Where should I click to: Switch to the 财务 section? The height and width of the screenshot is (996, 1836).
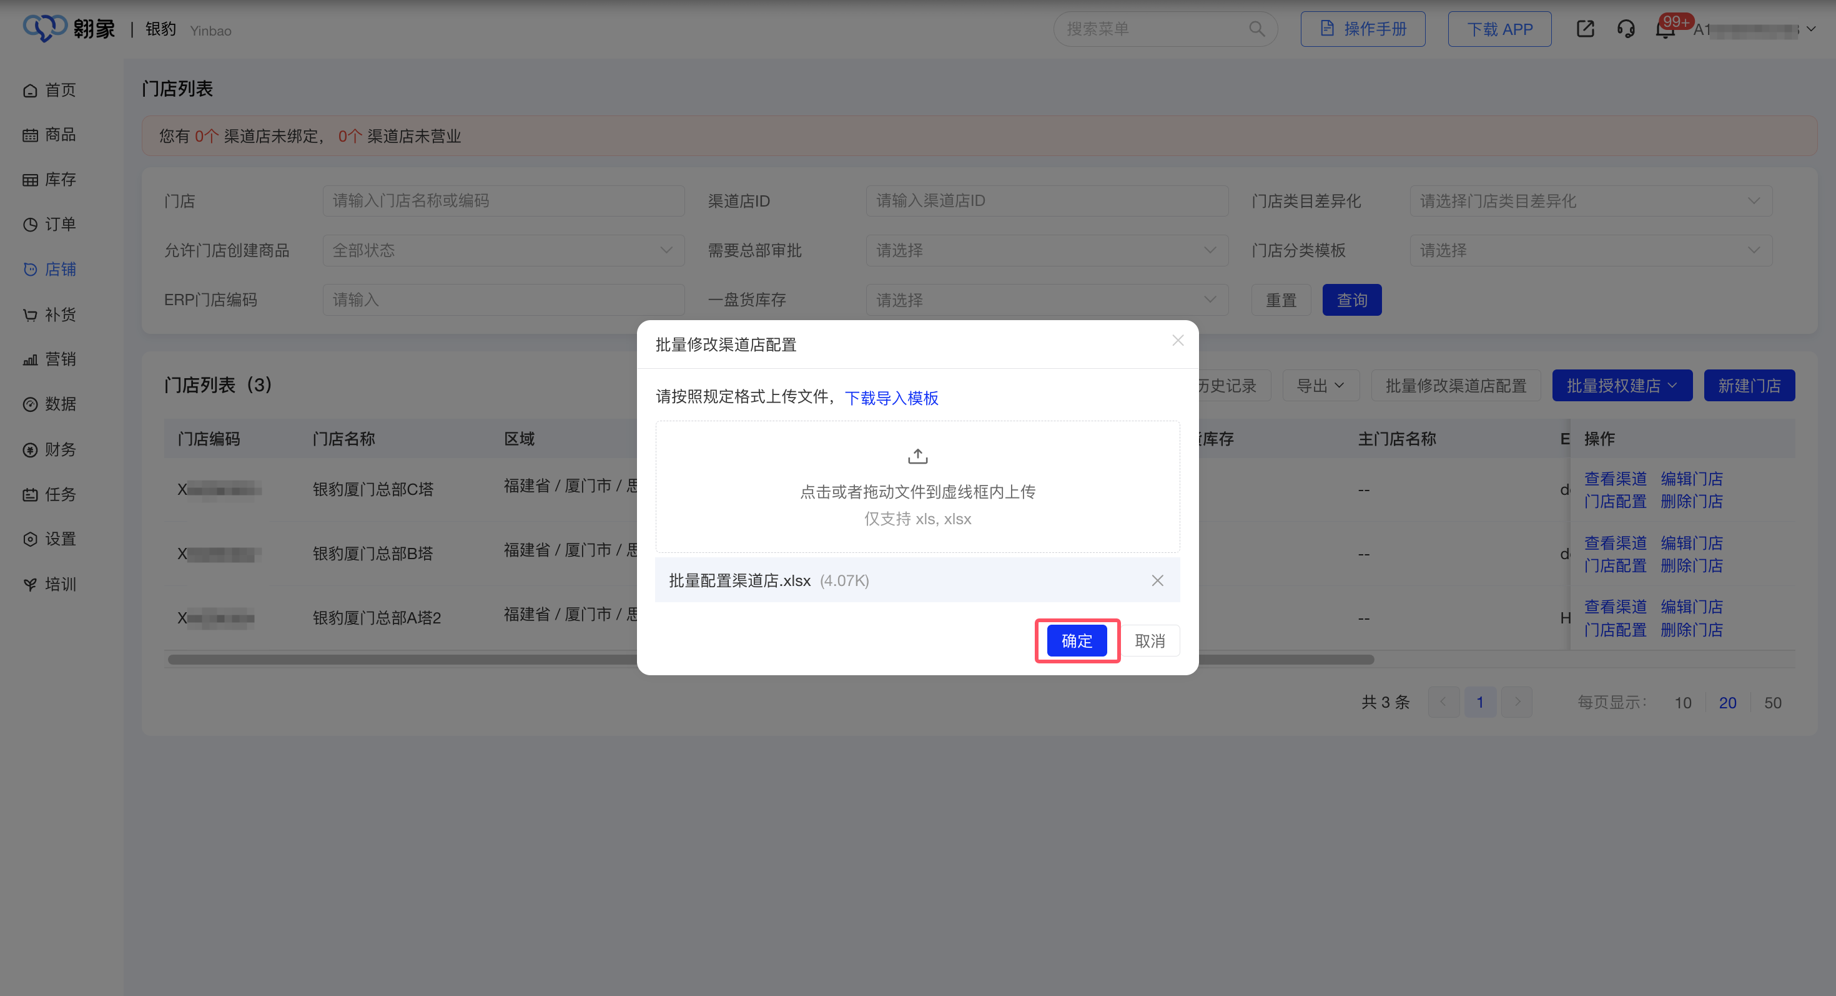coord(60,449)
